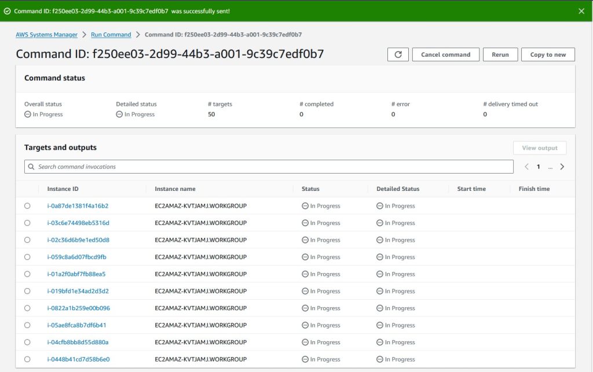Sort by Start time column header
Screen dimensions: 593x372
(x=471, y=189)
